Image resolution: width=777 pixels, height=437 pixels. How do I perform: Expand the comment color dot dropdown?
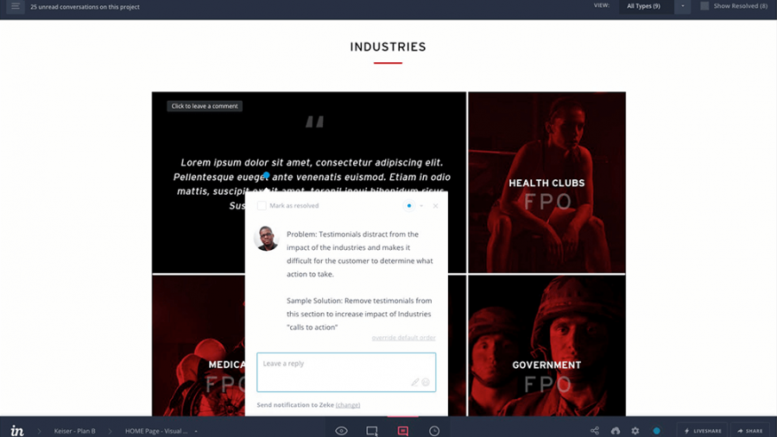pyautogui.click(x=421, y=206)
